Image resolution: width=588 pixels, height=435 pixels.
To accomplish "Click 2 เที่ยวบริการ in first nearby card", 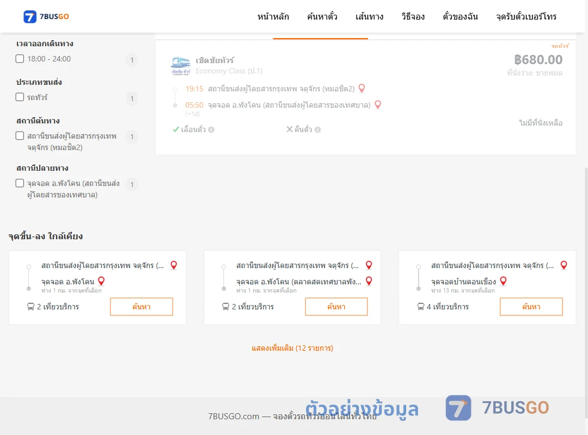I will 58,307.
